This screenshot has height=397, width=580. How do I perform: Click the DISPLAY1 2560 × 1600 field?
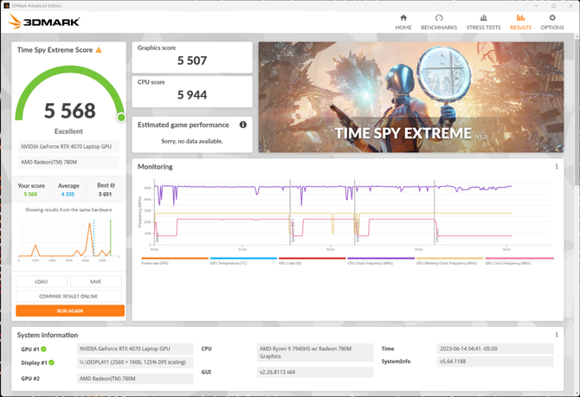click(x=135, y=362)
